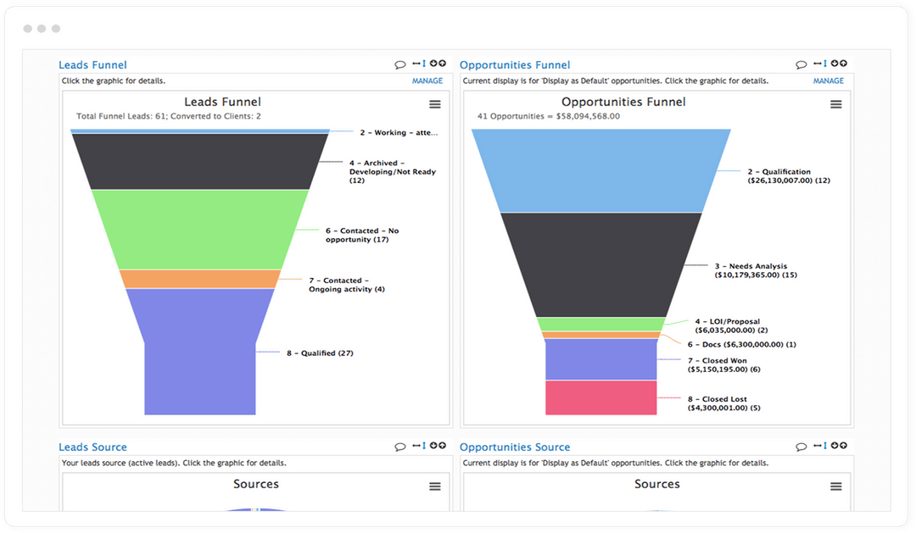Click the purple Closed Won funnel segment
Viewport: 916px width, 533px height.
tap(601, 359)
